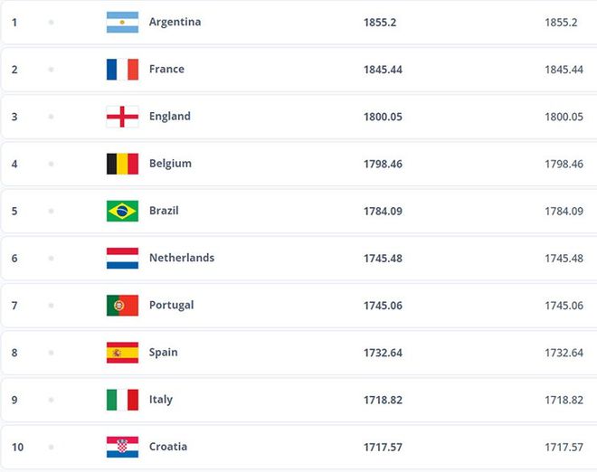Open the Argentina team link
597x472 pixels.
[x=175, y=22]
